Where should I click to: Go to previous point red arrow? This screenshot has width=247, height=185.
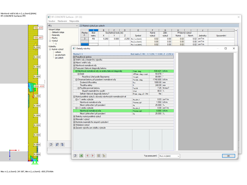[x=87, y=156]
